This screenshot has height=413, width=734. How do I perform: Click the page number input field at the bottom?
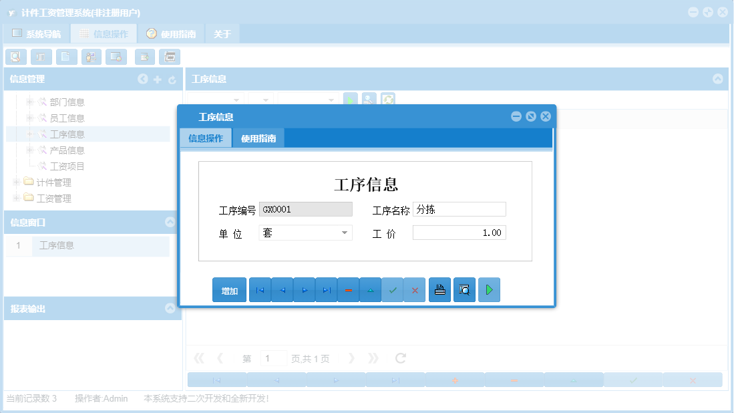(273, 358)
